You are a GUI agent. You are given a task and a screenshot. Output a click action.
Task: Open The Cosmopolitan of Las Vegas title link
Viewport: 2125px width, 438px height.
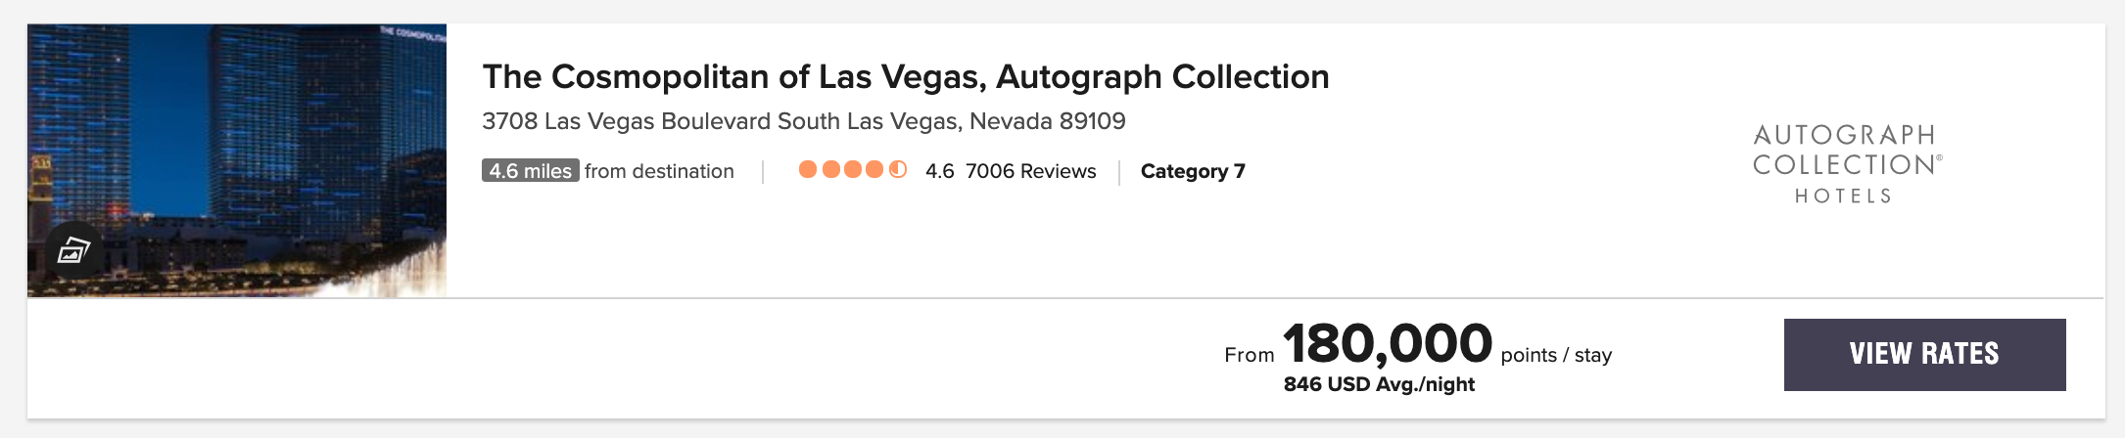[x=905, y=76]
